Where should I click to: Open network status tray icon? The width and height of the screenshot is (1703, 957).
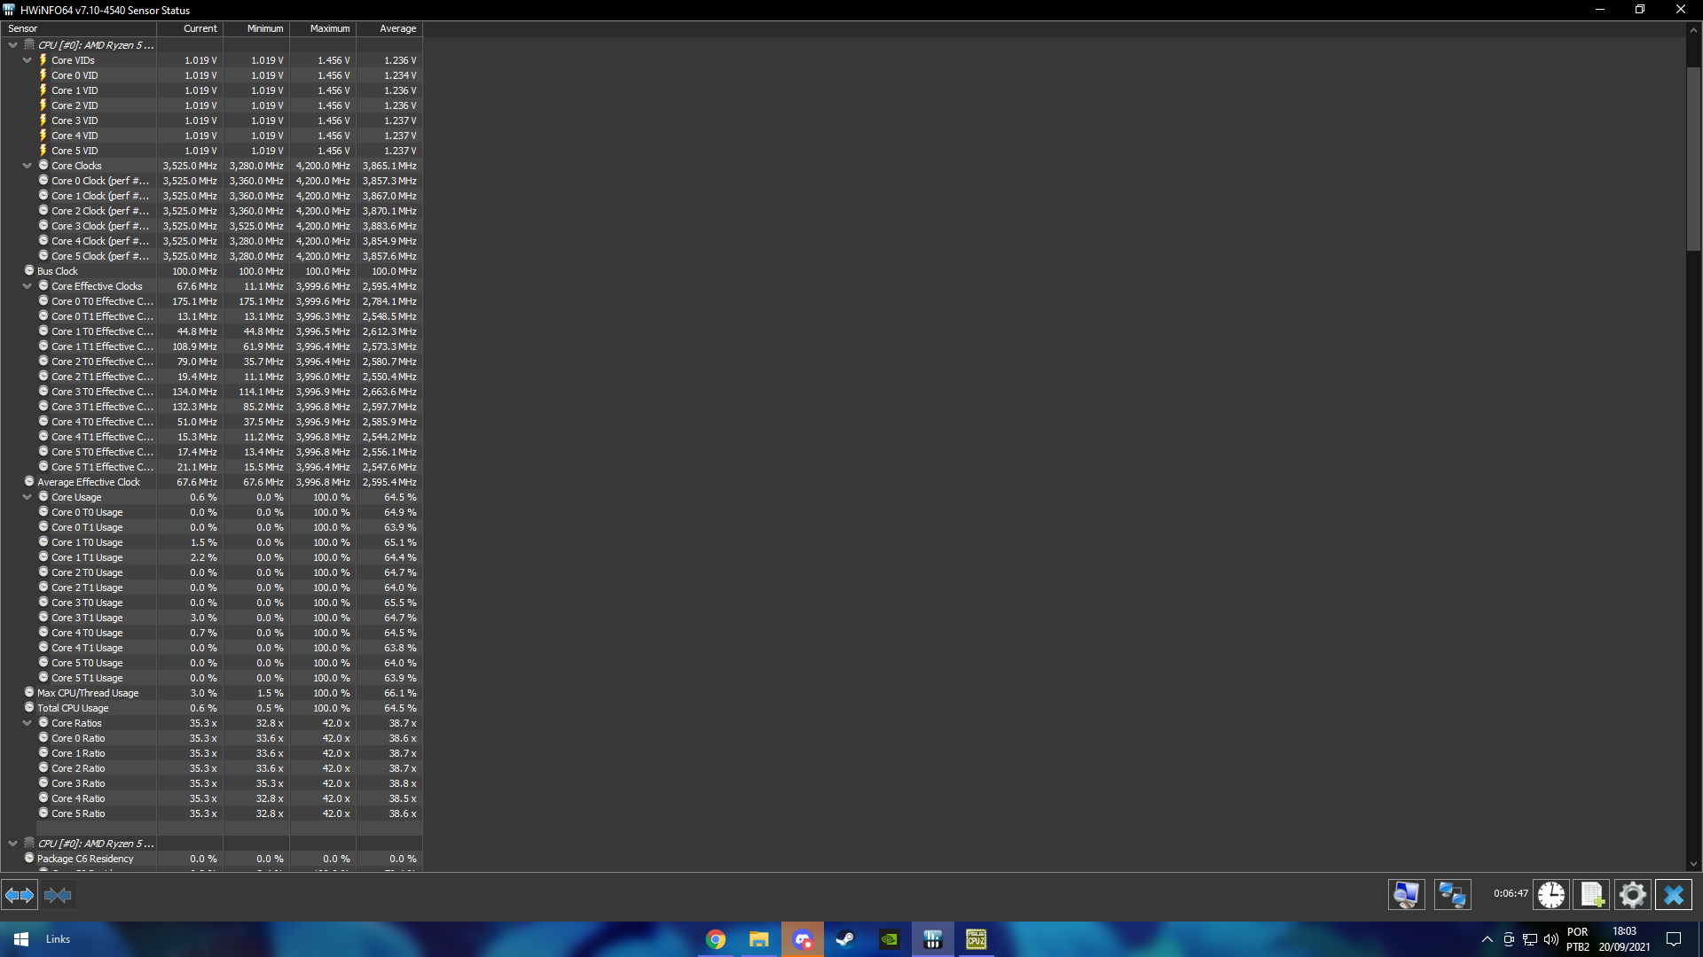pyautogui.click(x=1530, y=939)
